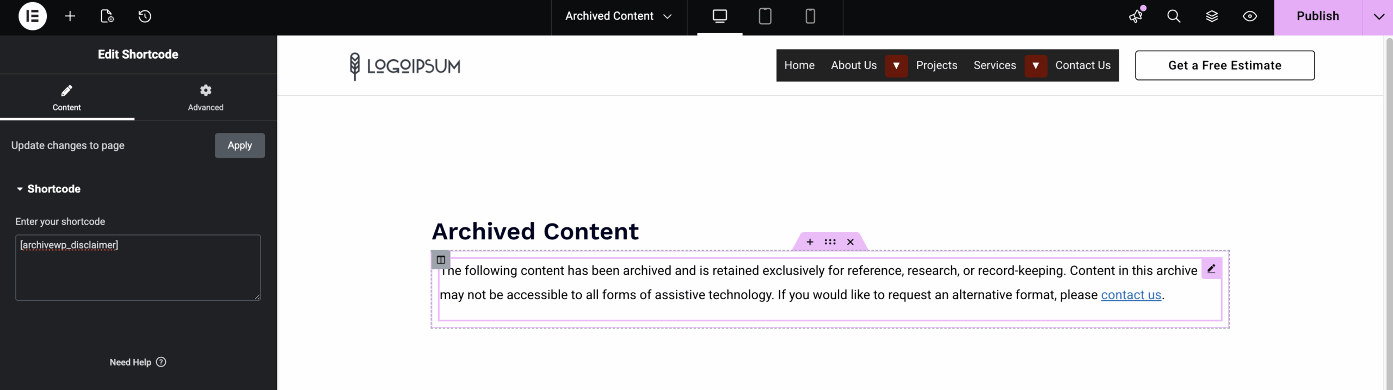Focus the shortcode text area
The width and height of the screenshot is (1393, 390).
tap(138, 268)
